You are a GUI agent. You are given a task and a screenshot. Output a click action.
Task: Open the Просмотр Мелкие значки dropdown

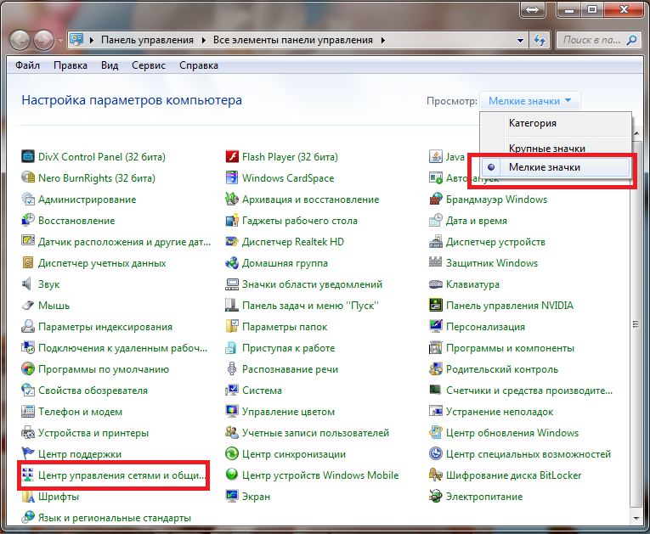point(530,101)
